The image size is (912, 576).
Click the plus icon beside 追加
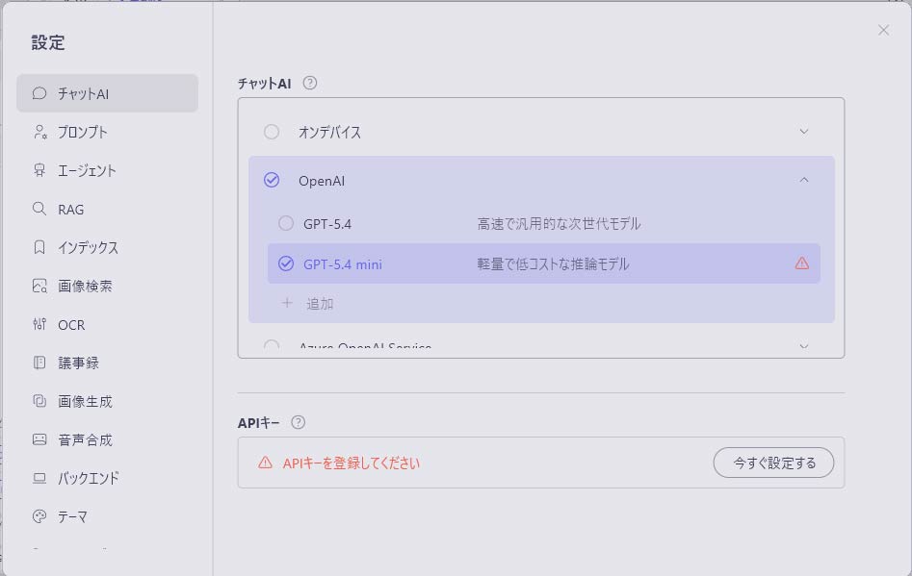tap(287, 303)
